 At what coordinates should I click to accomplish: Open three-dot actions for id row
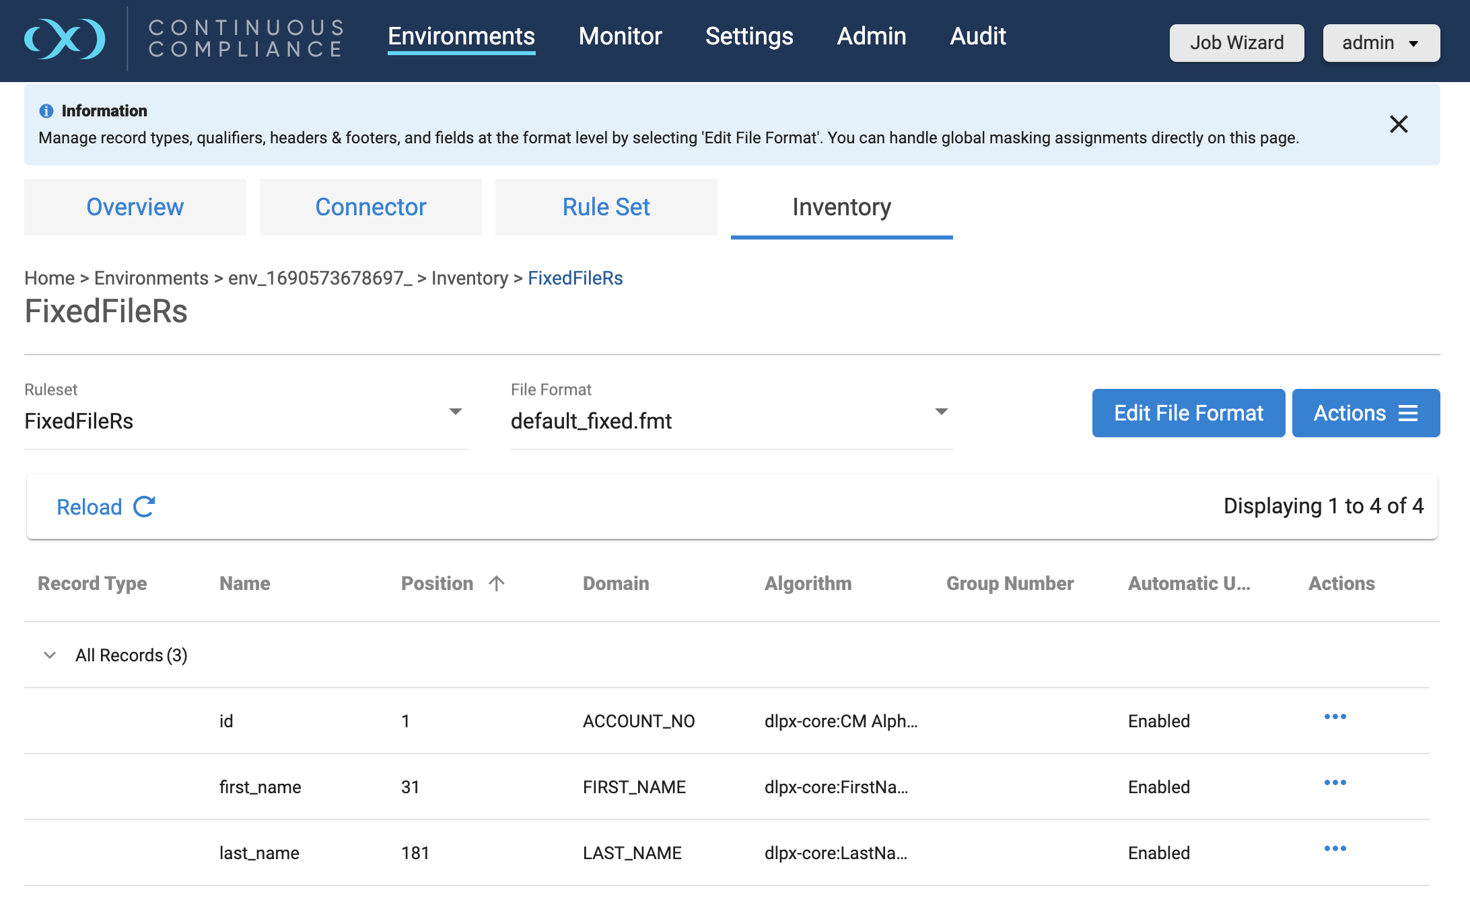click(1335, 717)
